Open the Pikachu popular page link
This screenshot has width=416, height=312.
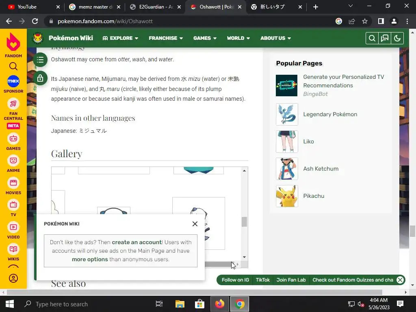314,196
